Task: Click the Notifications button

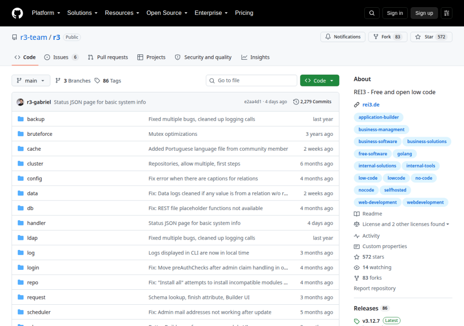Action: click(343, 37)
